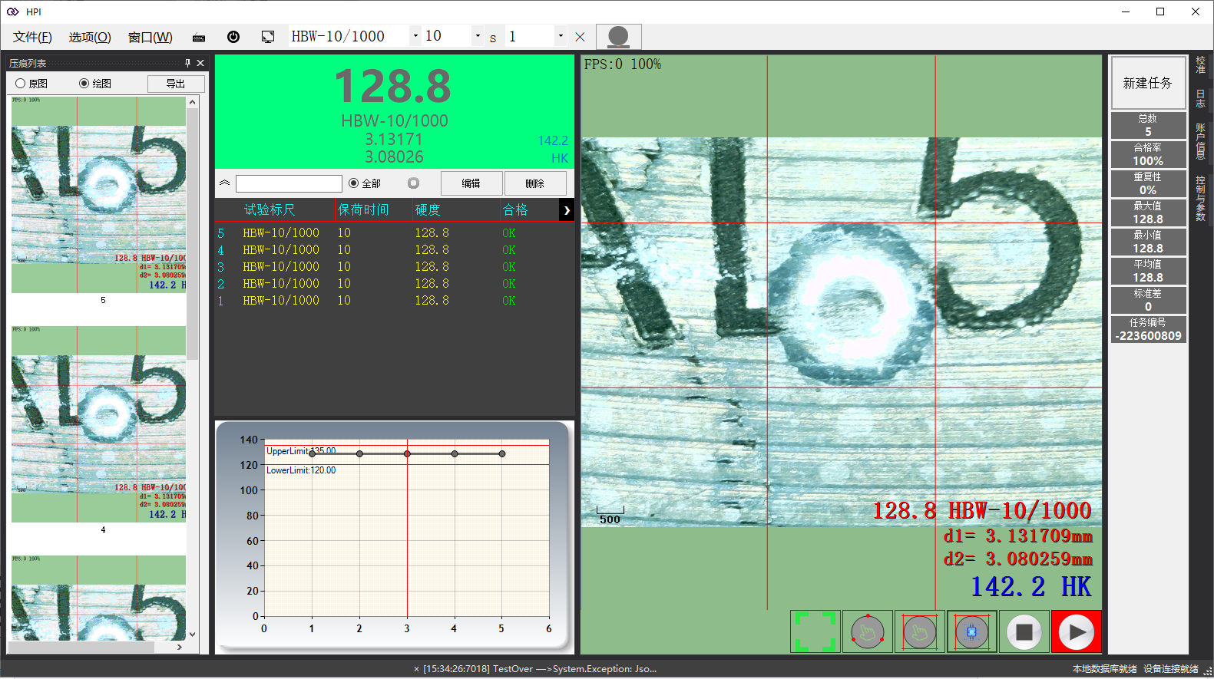Click the monitor display icon in the toolbar

pos(268,37)
